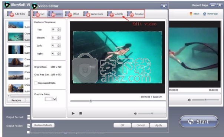
Task: Click the editor playback seek handle
Action: 90,101
